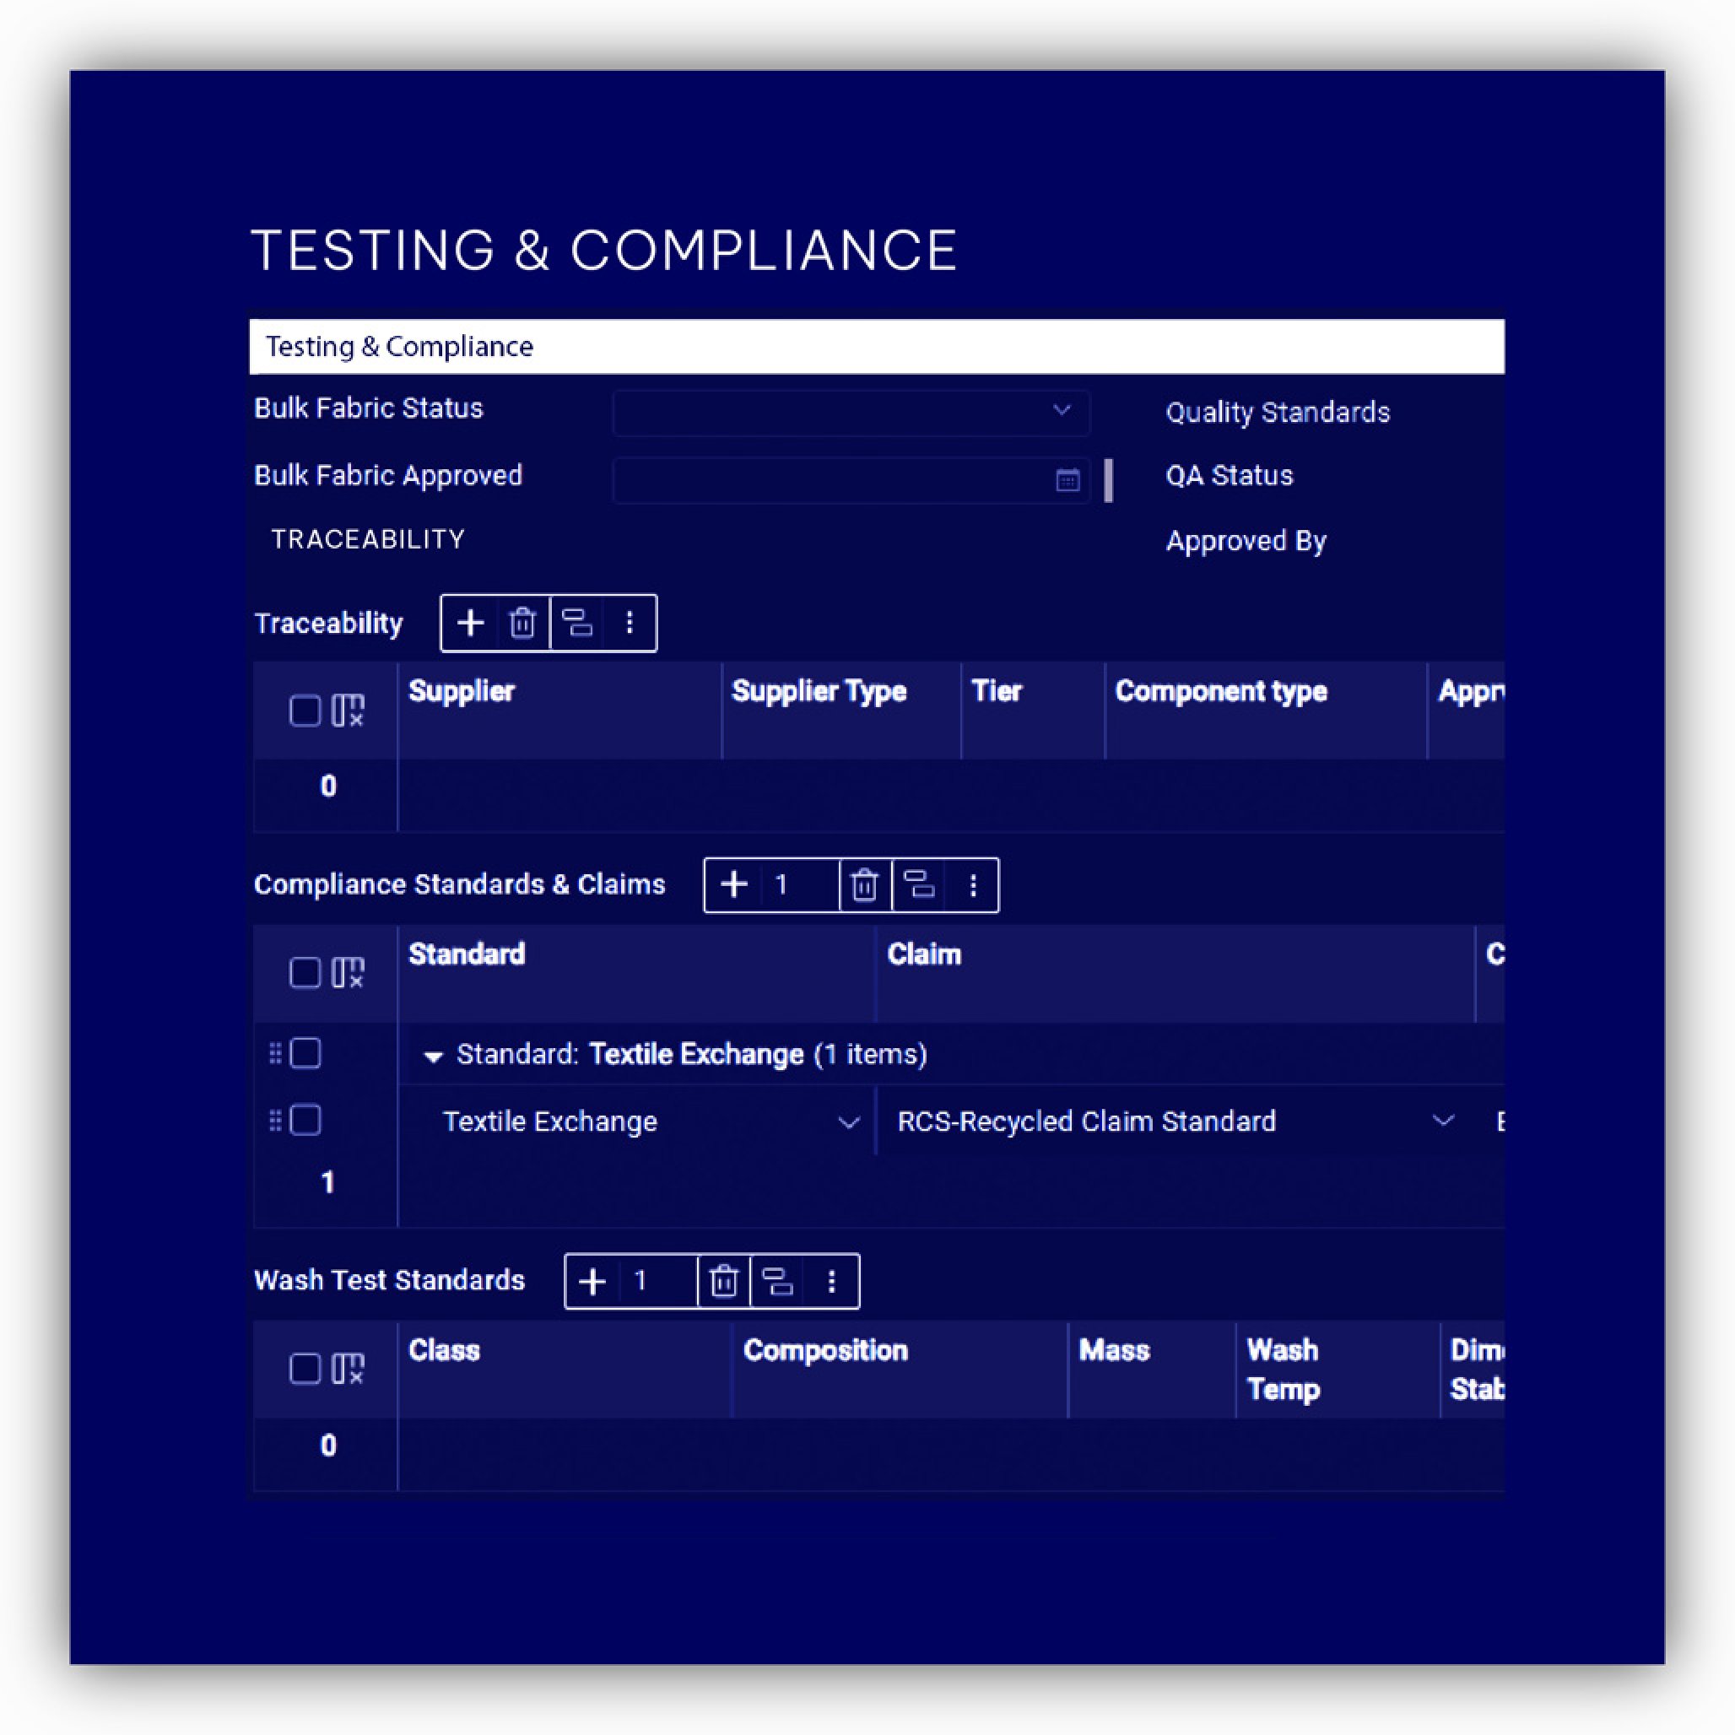Check the Textile Exchange row checkbox
Image resolution: width=1735 pixels, height=1735 pixels.
coord(305,1120)
